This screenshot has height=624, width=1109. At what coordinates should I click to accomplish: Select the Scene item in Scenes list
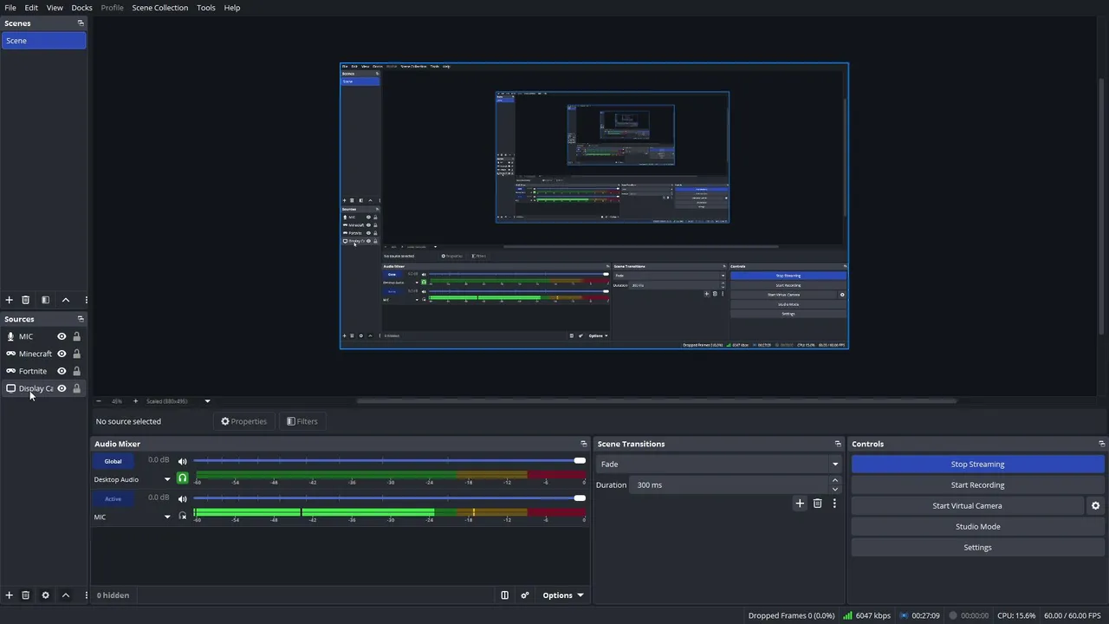[x=43, y=41]
